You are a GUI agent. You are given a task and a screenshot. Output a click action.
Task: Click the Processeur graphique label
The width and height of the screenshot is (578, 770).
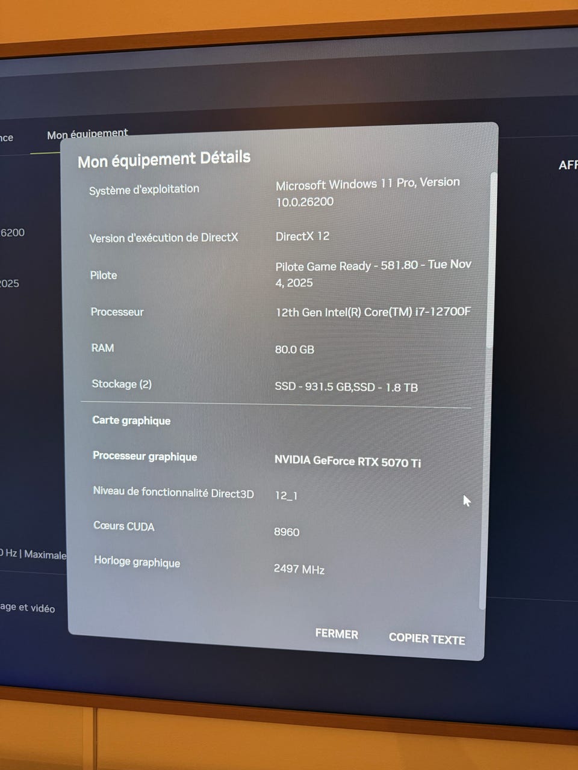[144, 456]
